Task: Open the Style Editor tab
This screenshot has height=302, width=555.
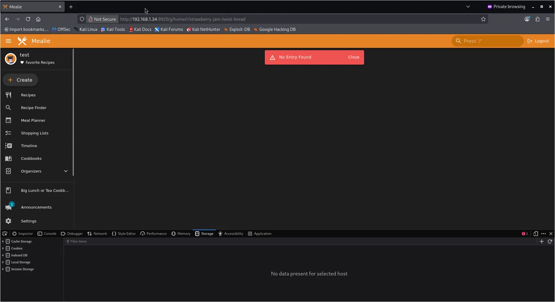Action: point(124,234)
